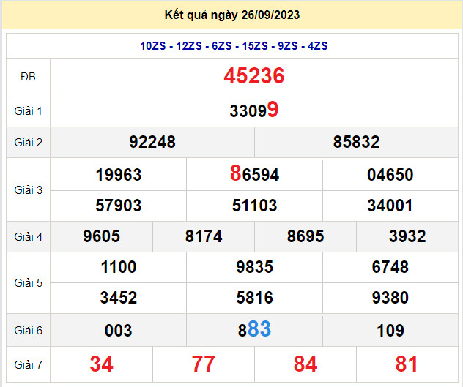Select Giải 3 number 19963
The width and height of the screenshot is (463, 387).
tap(119, 175)
